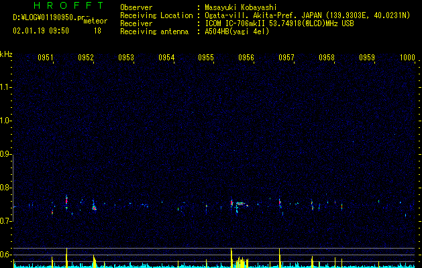Viewport: 422px width, 268px height.
Task: Click the 0.8 kHz axis label
Action: point(5,188)
